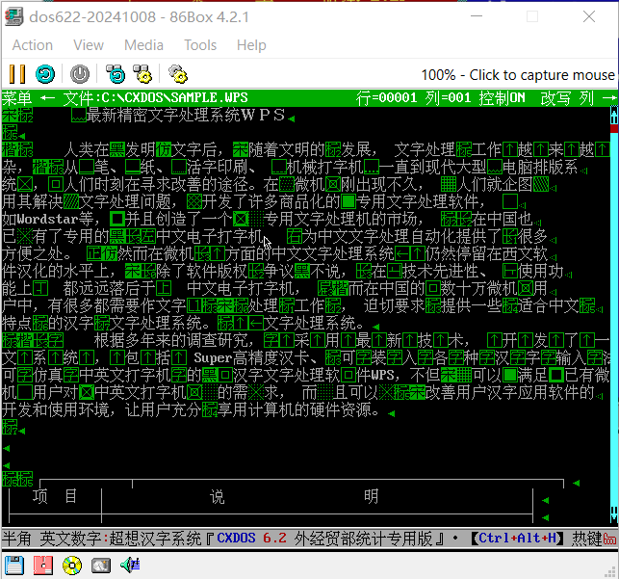Click the document title 最新精密文字处理系统WPS
Screen dimensions: 619x579
click(x=185, y=115)
